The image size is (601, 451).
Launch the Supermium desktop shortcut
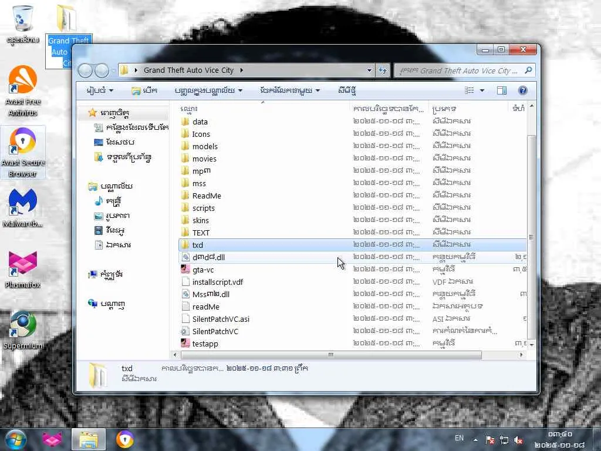23,331
